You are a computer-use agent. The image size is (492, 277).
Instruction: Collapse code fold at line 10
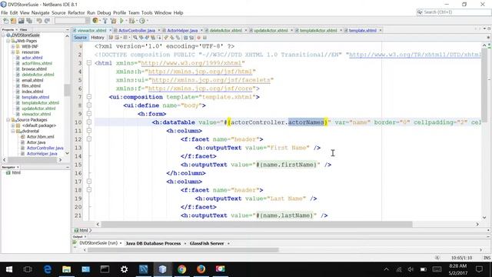tap(89, 122)
